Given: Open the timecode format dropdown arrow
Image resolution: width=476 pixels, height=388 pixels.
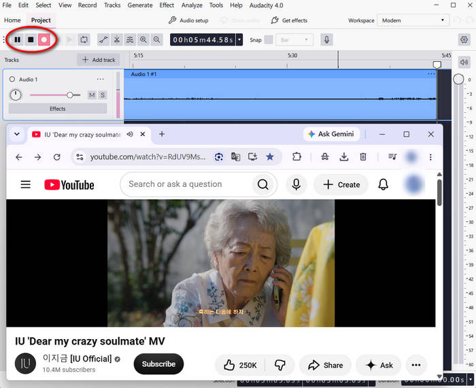Looking at the screenshot, I should 239,39.
